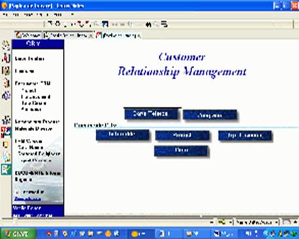This screenshot has width=299, height=239.
Task: Click the top-left blue button in main pane
Action: coord(151,113)
